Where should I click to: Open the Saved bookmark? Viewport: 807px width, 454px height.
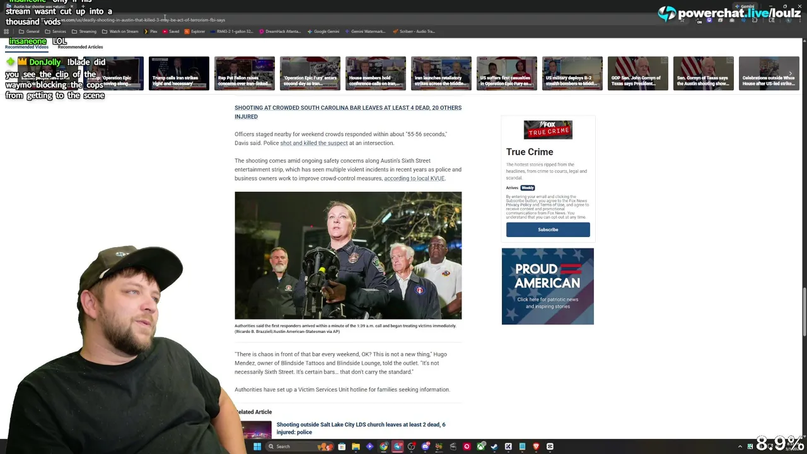[x=171, y=32]
